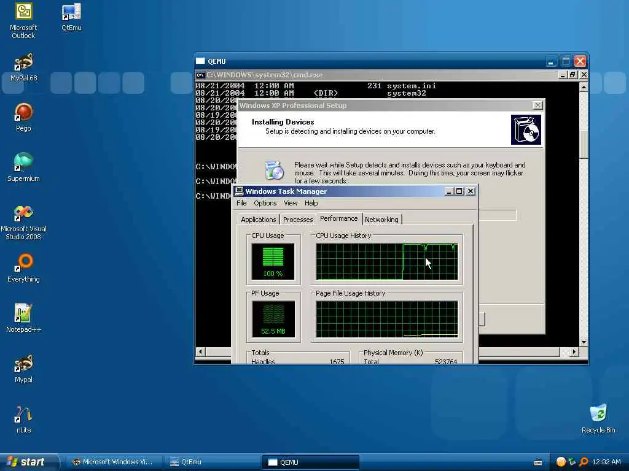Image resolution: width=629 pixels, height=471 pixels.
Task: Click the system.ini line in cmd
Action: pos(316,86)
